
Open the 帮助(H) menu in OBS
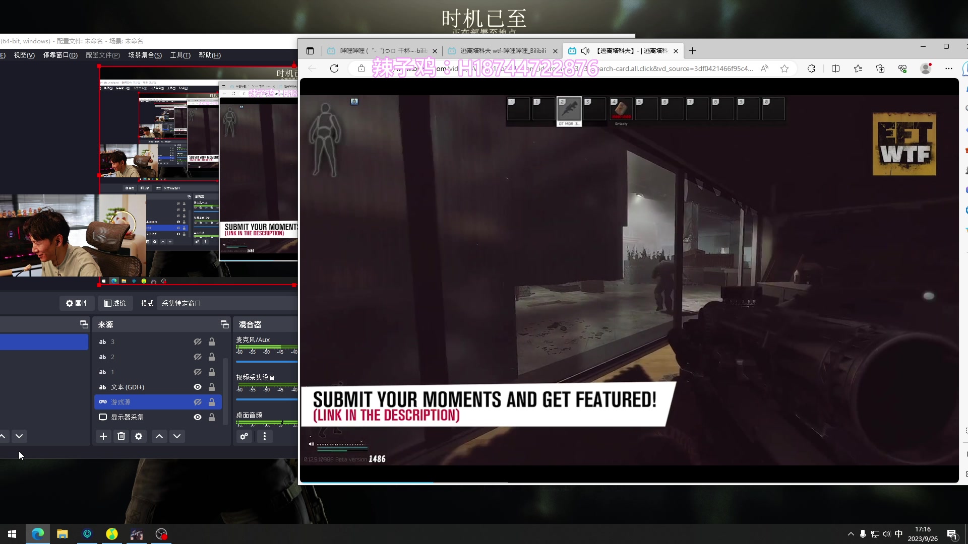coord(210,55)
